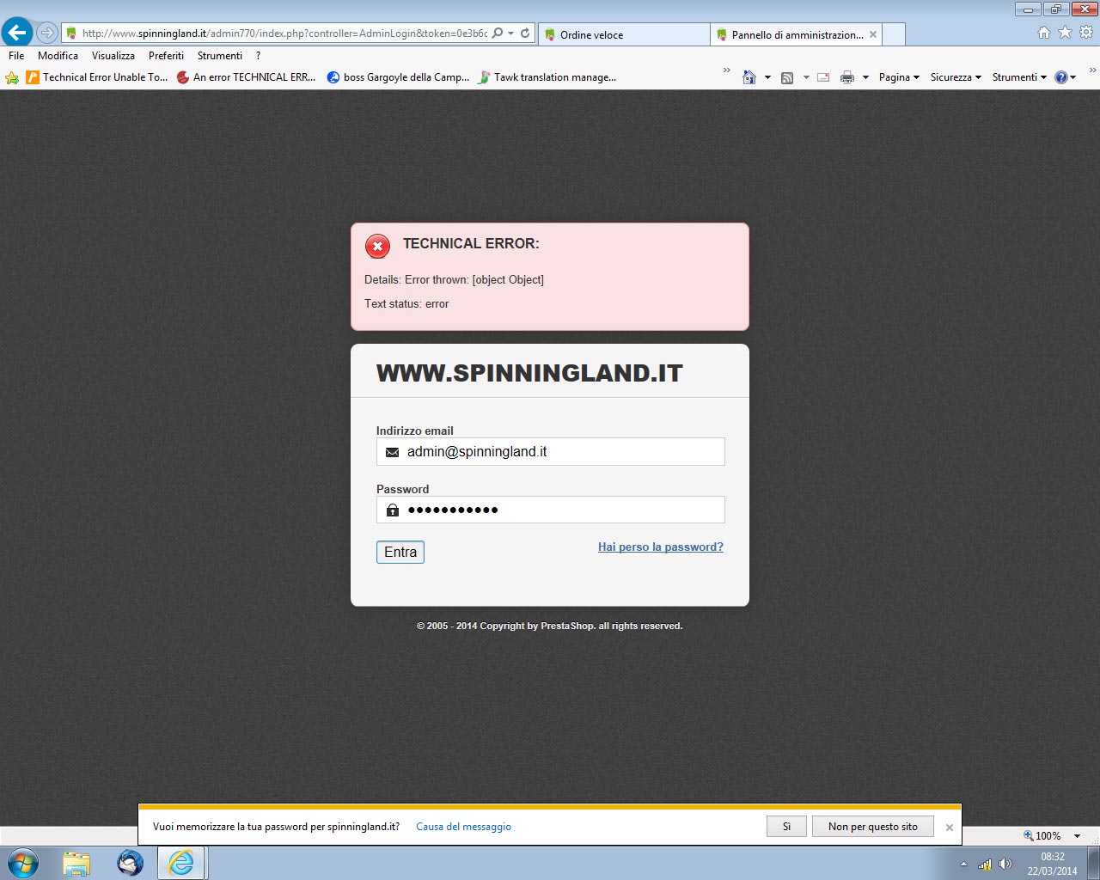Open the Modifica menu

coord(58,56)
